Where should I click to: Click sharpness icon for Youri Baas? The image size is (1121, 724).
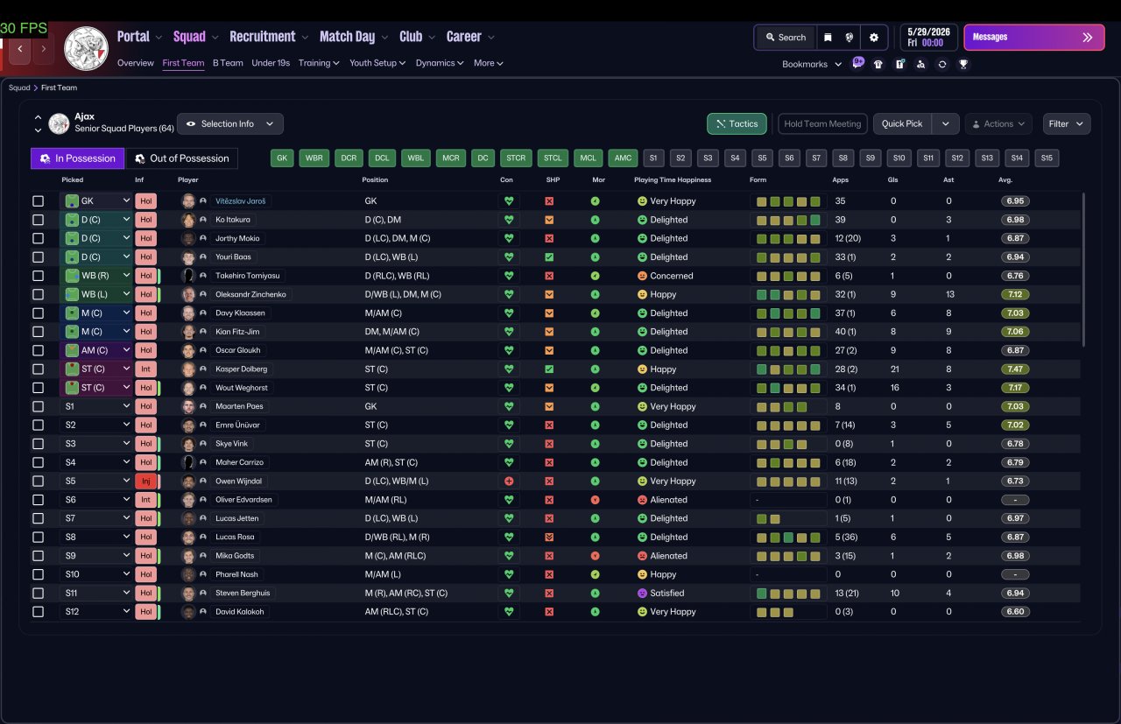(x=549, y=257)
